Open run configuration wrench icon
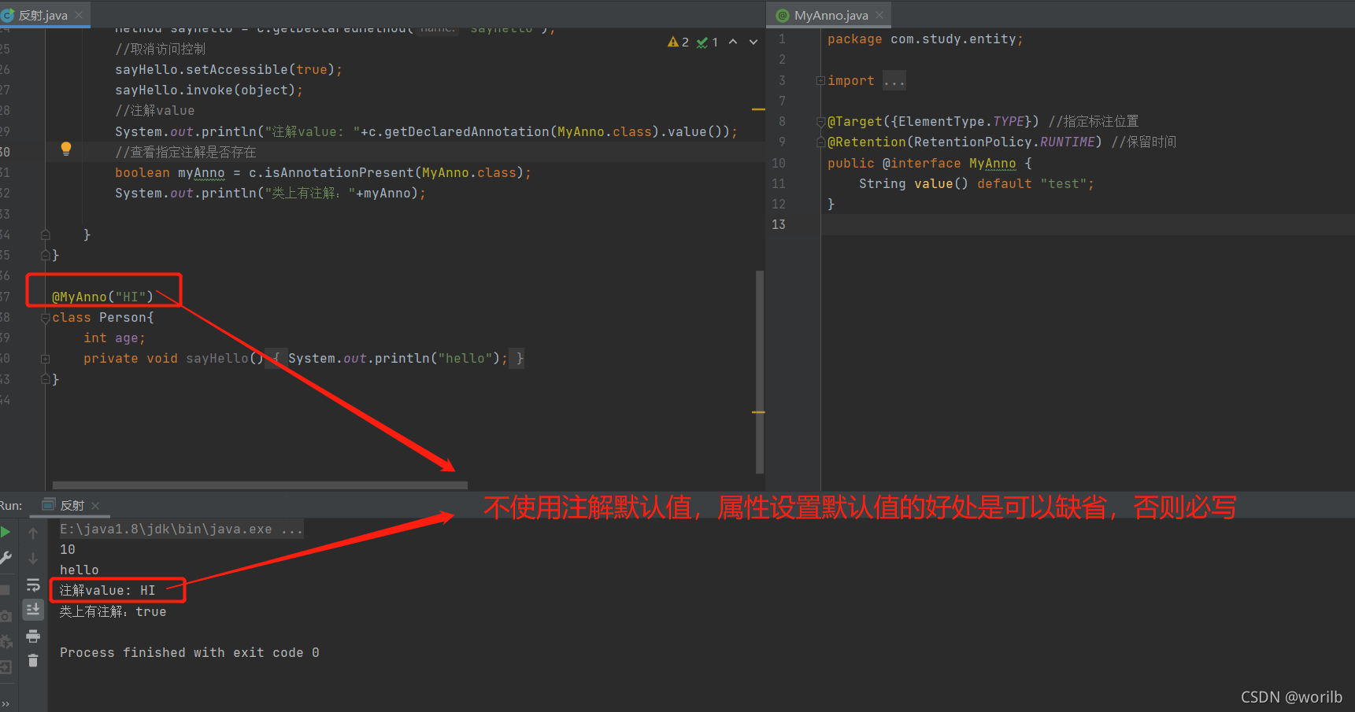 [x=5, y=558]
